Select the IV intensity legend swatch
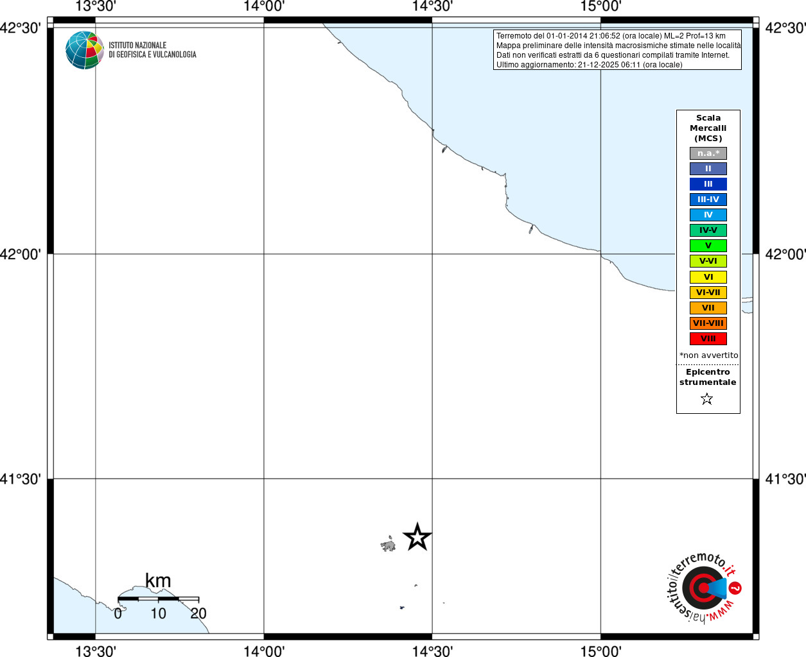The height and width of the screenshot is (657, 806). [x=708, y=215]
